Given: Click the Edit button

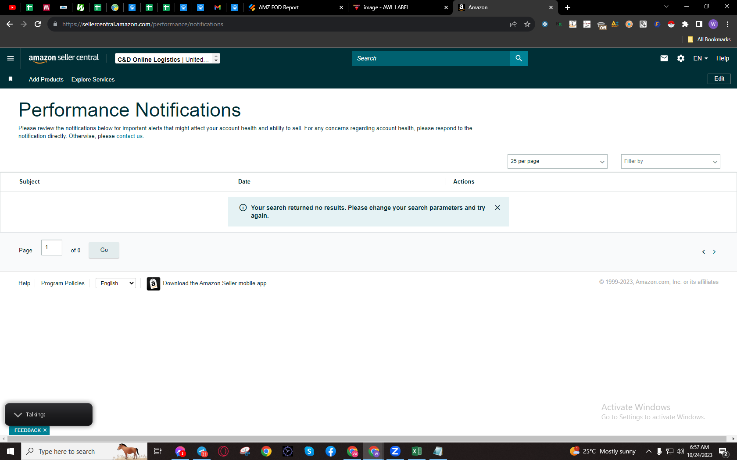Looking at the screenshot, I should tap(719, 79).
